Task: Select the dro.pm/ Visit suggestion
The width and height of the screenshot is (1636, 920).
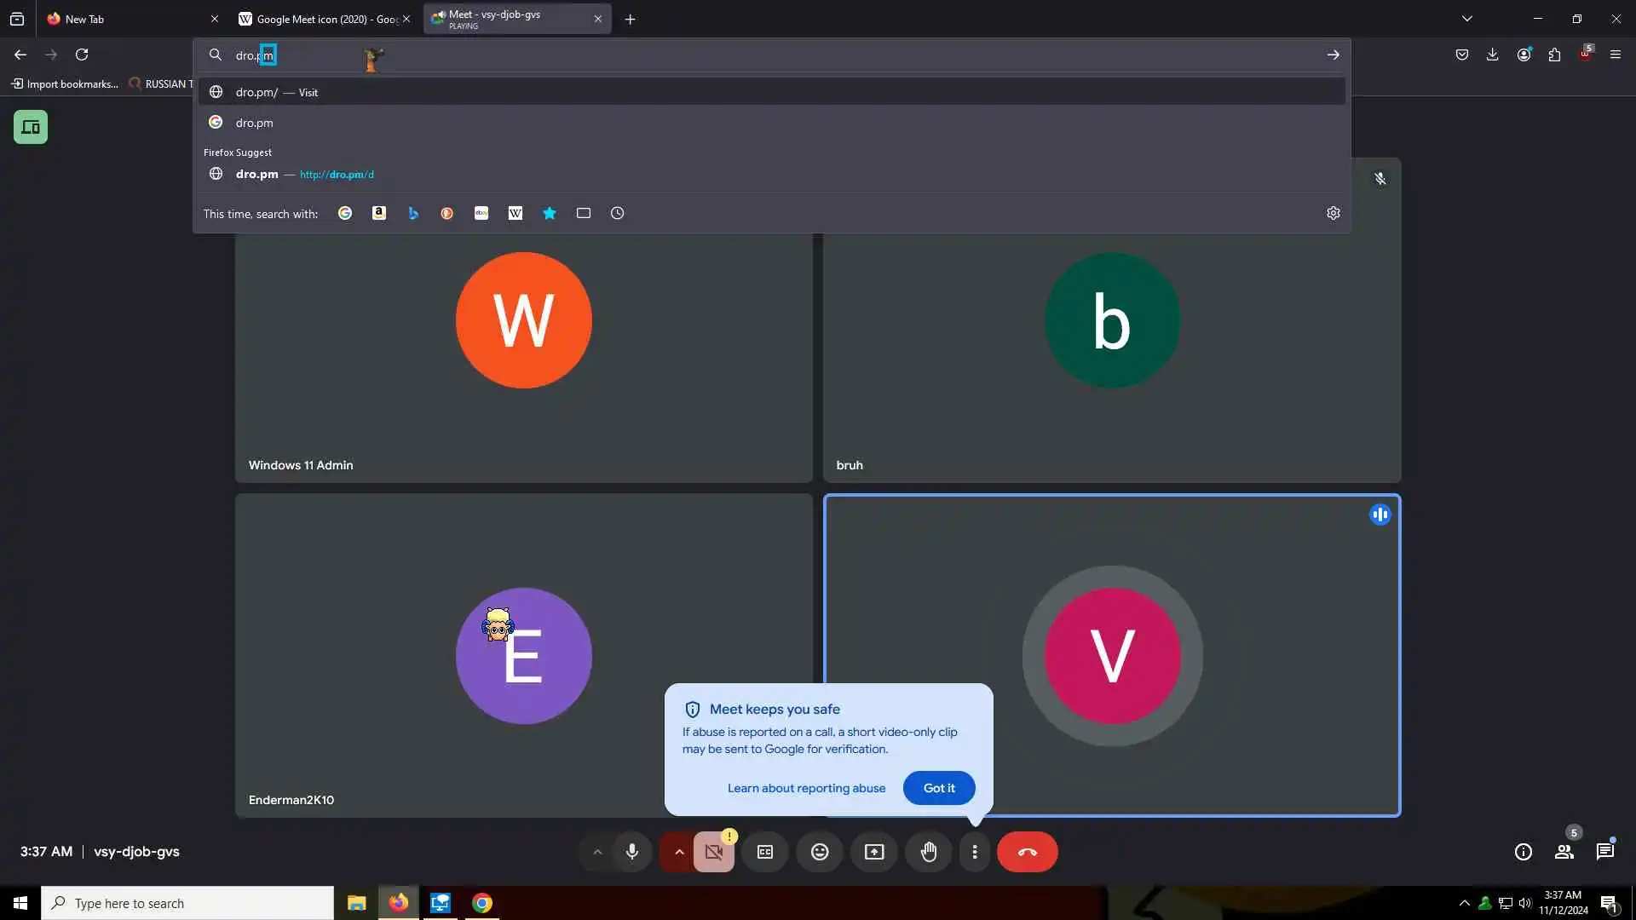Action: (x=277, y=92)
